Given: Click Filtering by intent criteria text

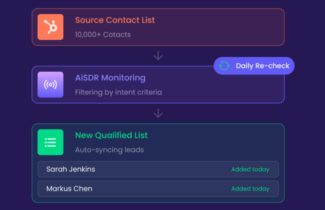Looking at the screenshot, I should 118,92.
